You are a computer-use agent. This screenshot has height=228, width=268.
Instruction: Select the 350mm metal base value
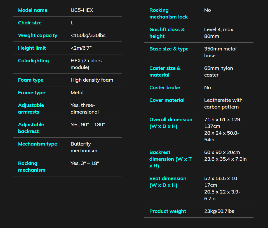[220, 52]
